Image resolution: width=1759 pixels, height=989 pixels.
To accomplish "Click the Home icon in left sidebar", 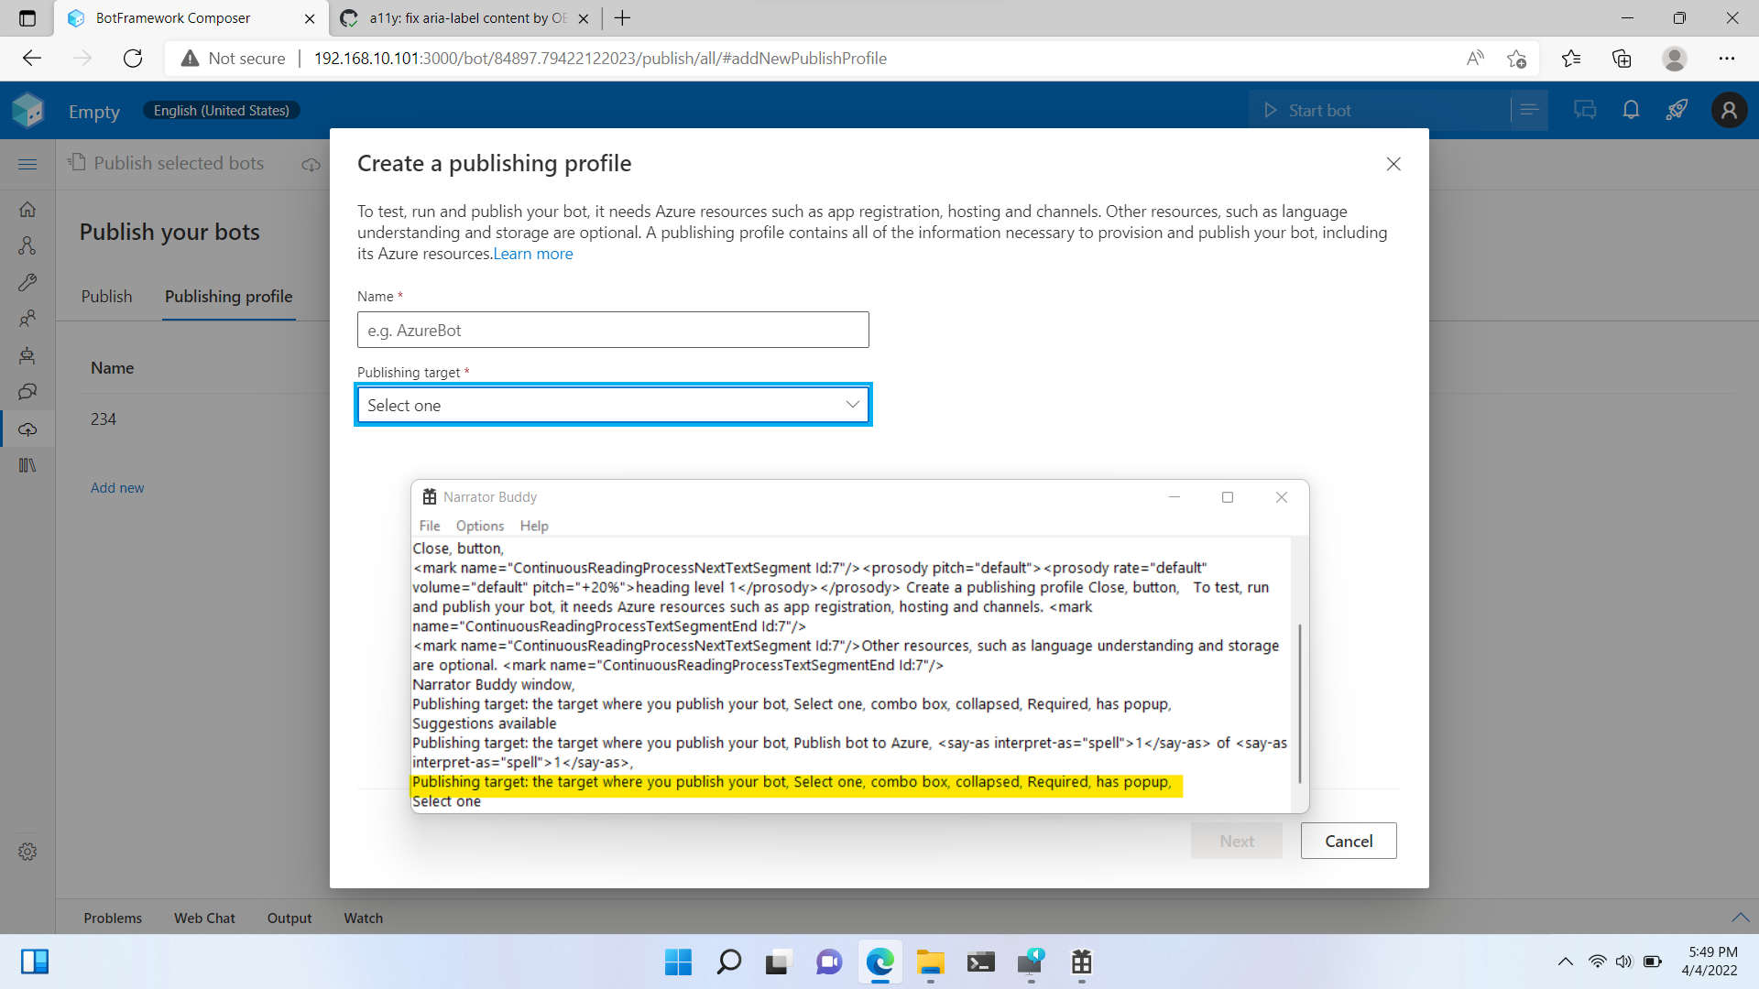I will point(27,210).
